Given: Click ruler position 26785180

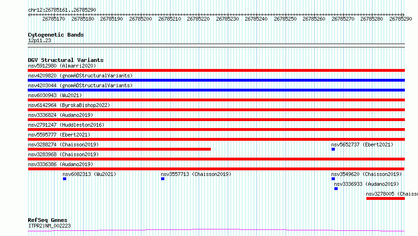Looking at the screenshot, I should click(83, 19).
